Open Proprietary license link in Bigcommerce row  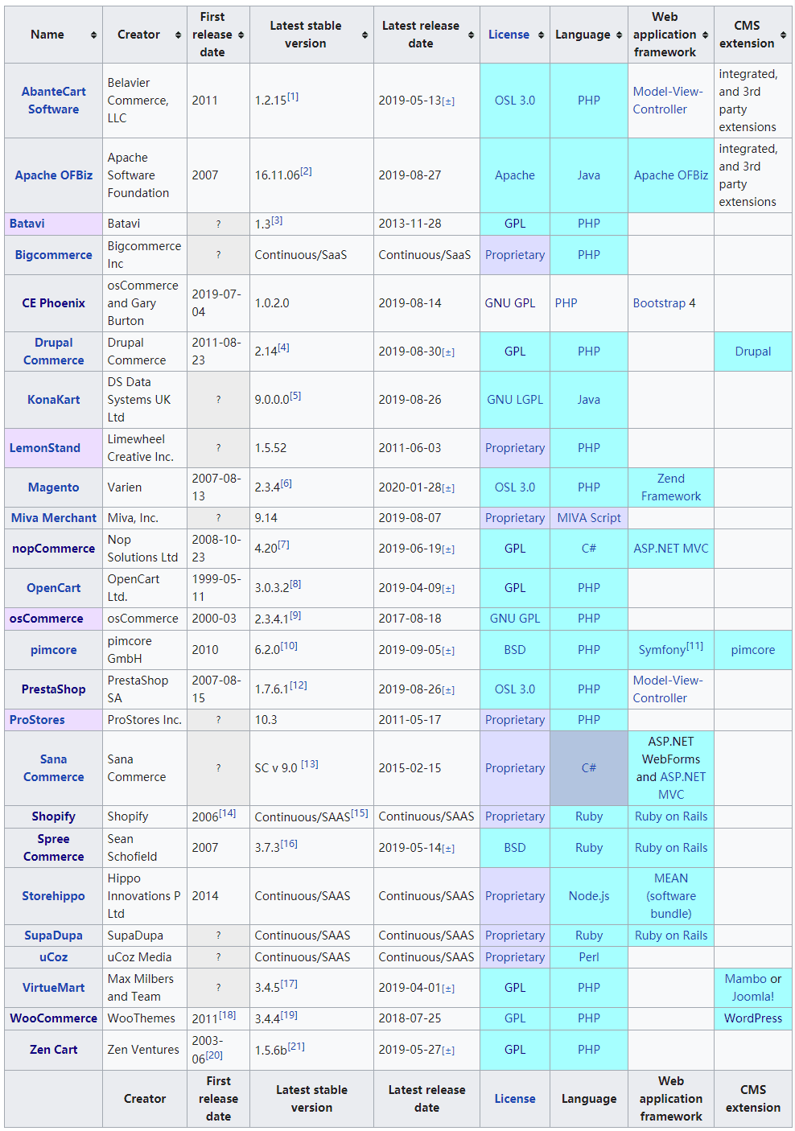515,255
